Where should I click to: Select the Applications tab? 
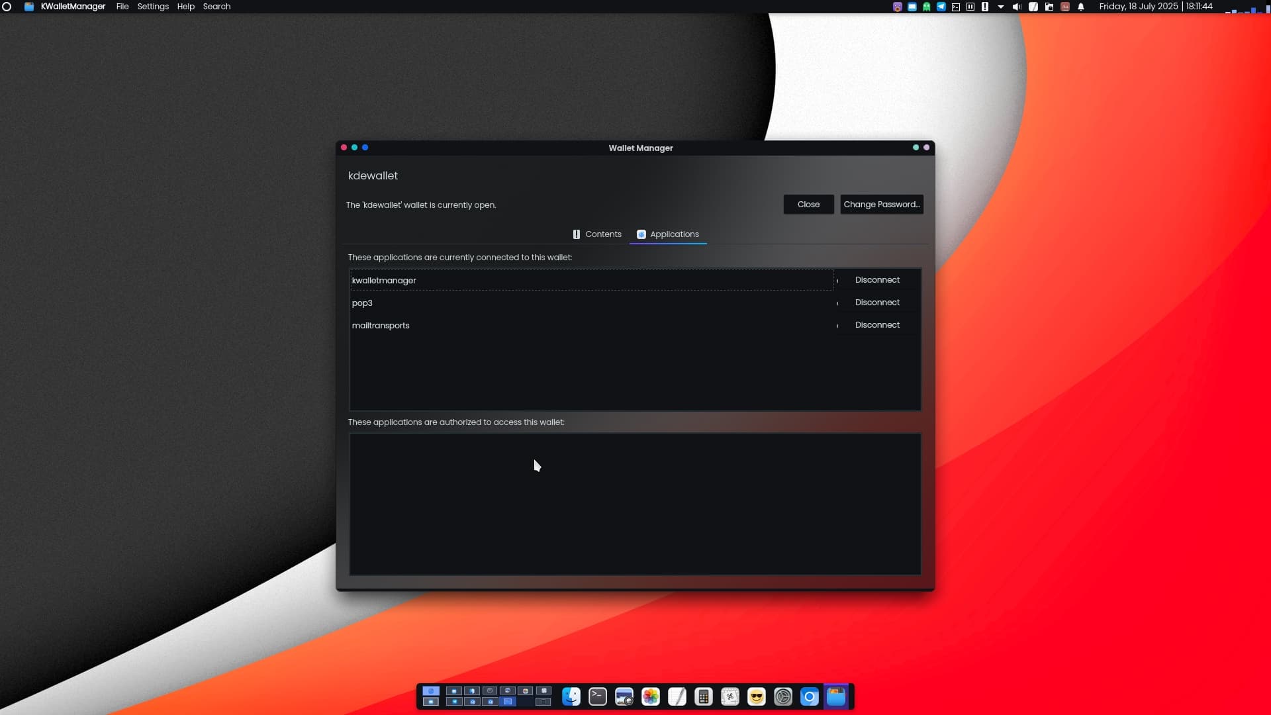tap(668, 234)
